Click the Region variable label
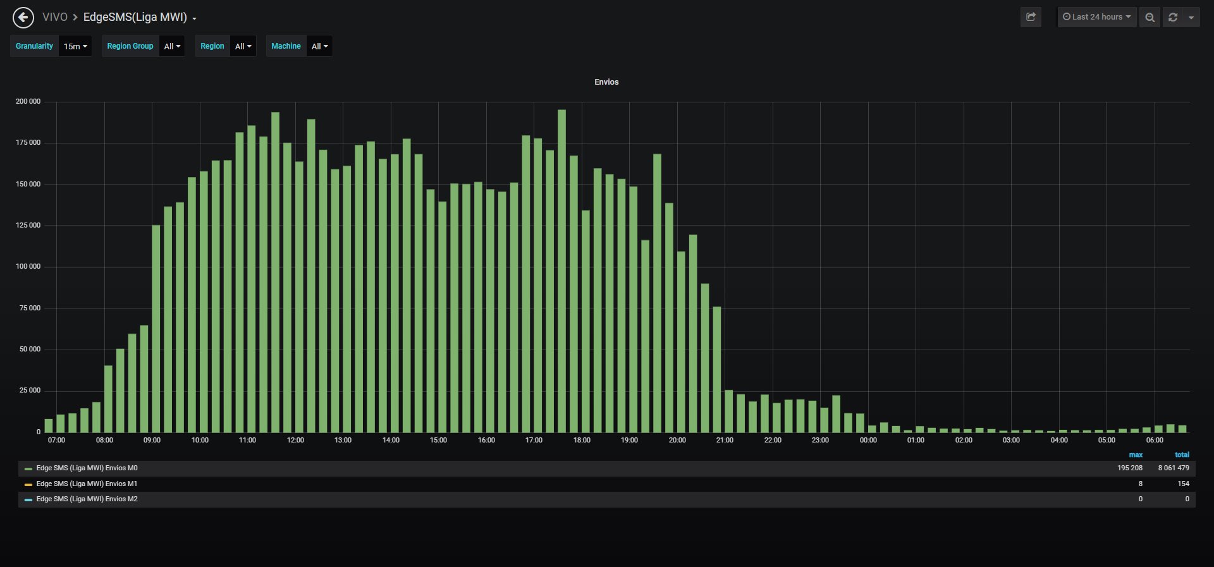 (x=212, y=46)
